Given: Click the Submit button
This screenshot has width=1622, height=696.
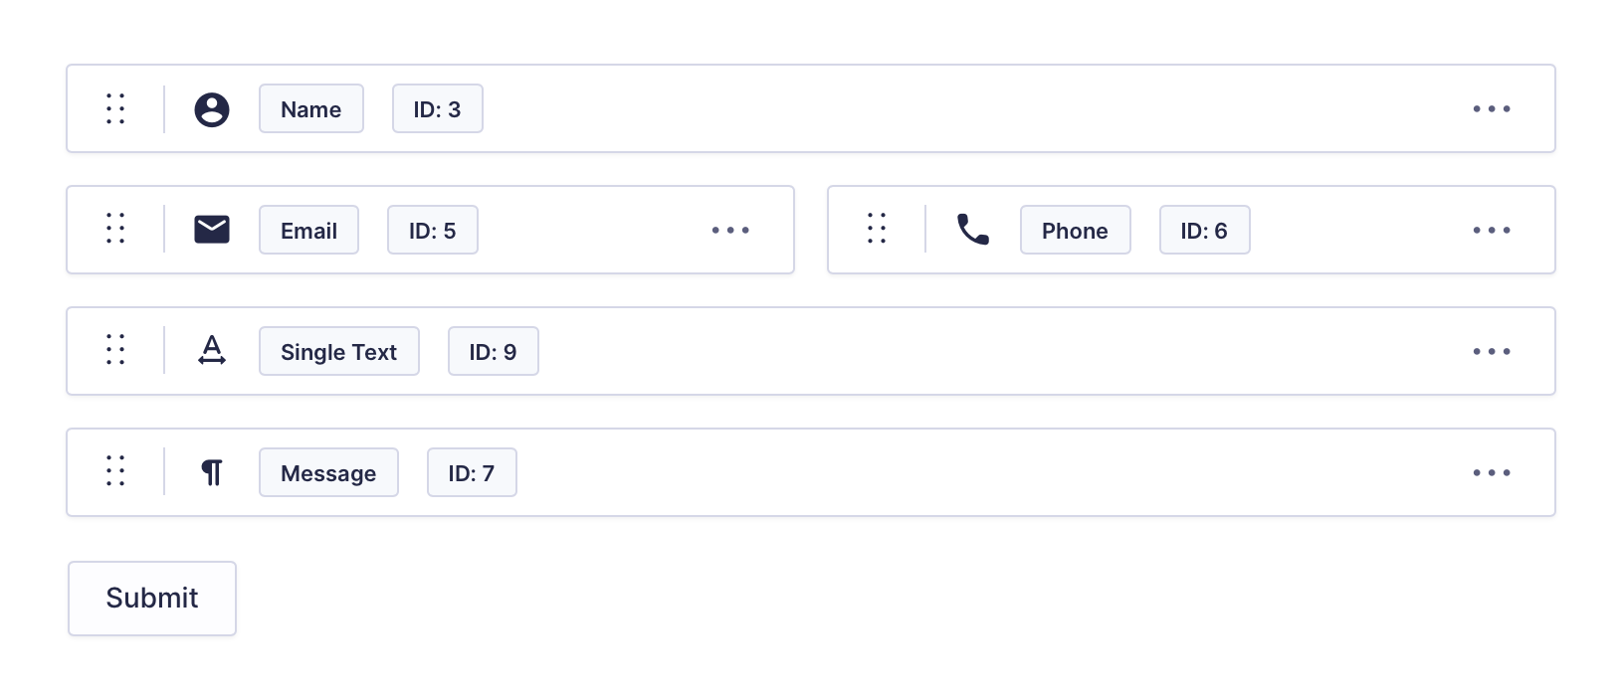Looking at the screenshot, I should coord(152,599).
